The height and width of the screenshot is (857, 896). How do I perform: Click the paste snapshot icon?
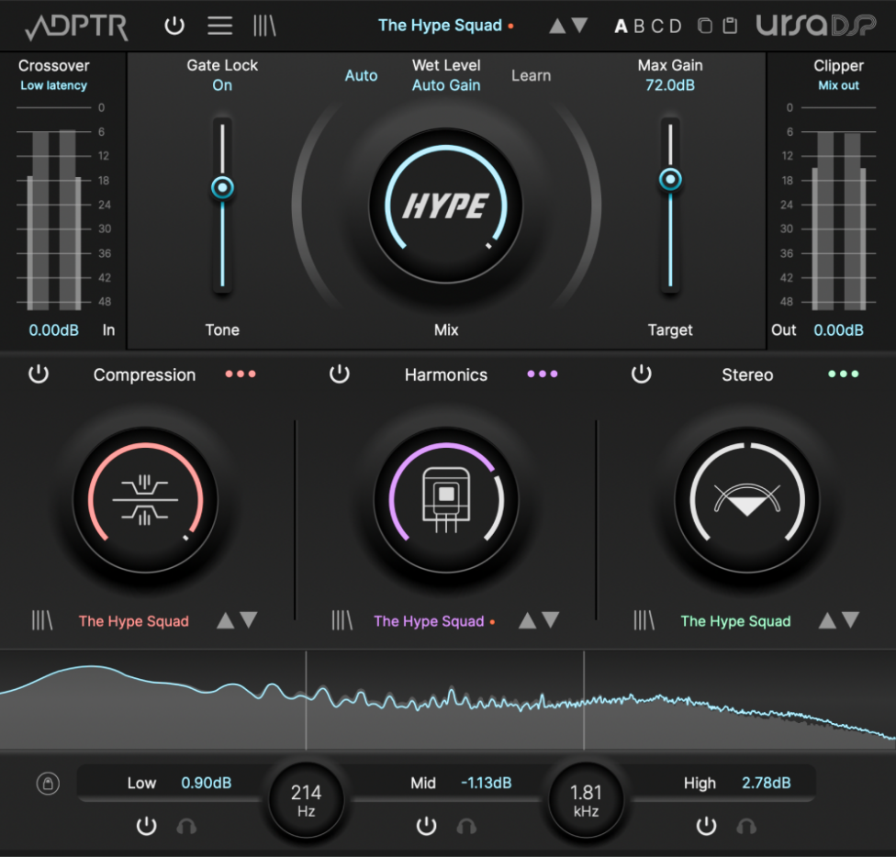tap(731, 26)
